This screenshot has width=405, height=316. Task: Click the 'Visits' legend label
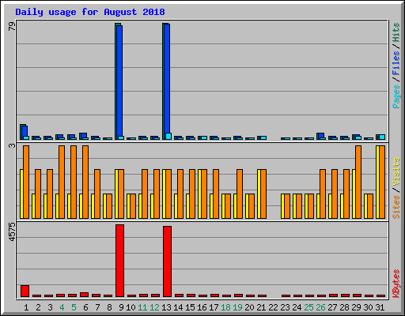click(x=396, y=172)
